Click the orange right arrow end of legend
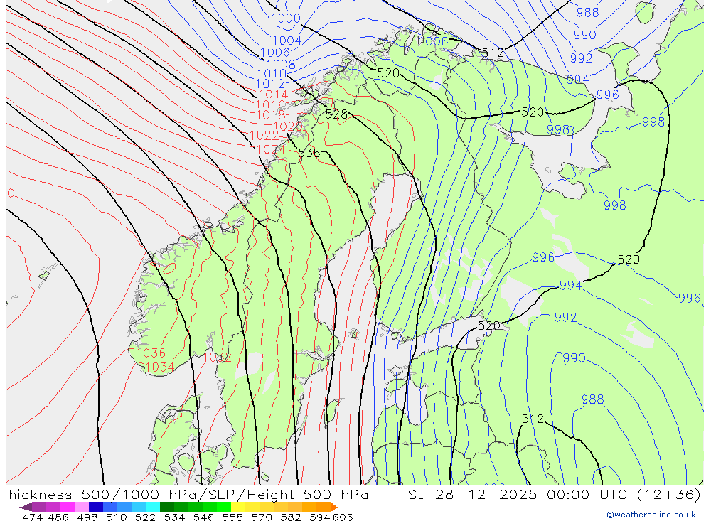Image resolution: width=711 pixels, height=521 pixels. click(334, 507)
